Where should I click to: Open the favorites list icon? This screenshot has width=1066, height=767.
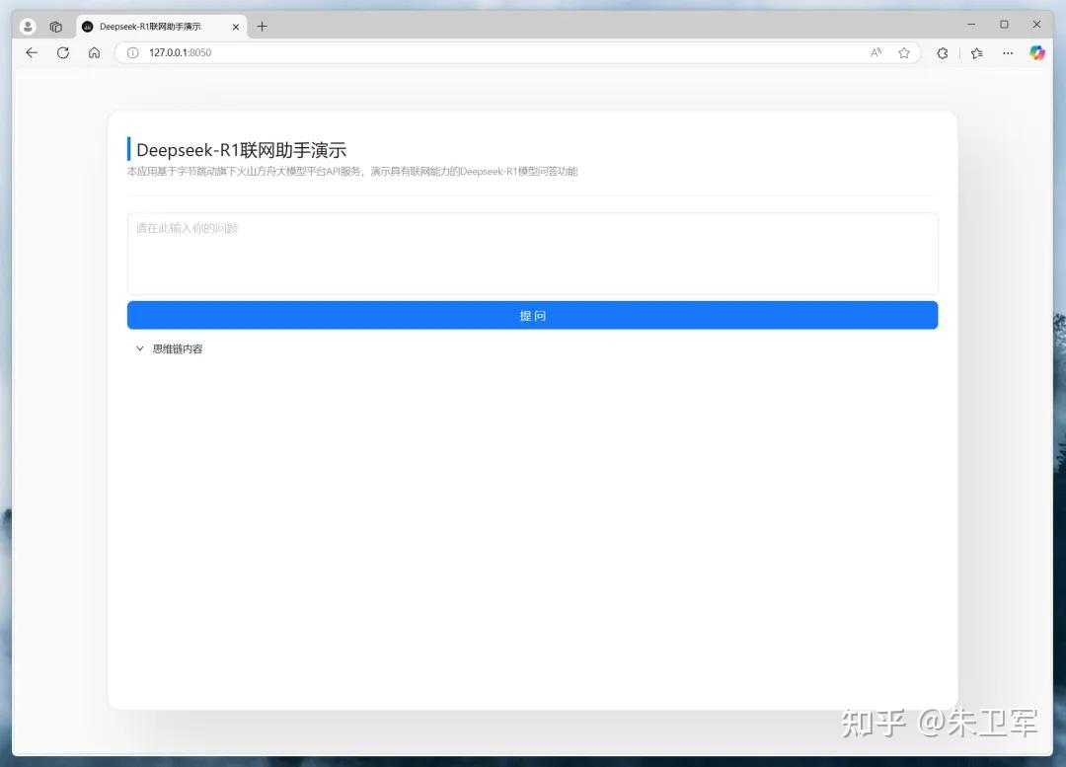pyautogui.click(x=976, y=52)
